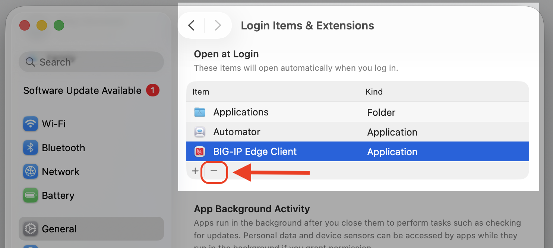Viewport: 553px width, 248px height.
Task: Click the Wi-Fi sidebar icon
Action: click(x=30, y=124)
